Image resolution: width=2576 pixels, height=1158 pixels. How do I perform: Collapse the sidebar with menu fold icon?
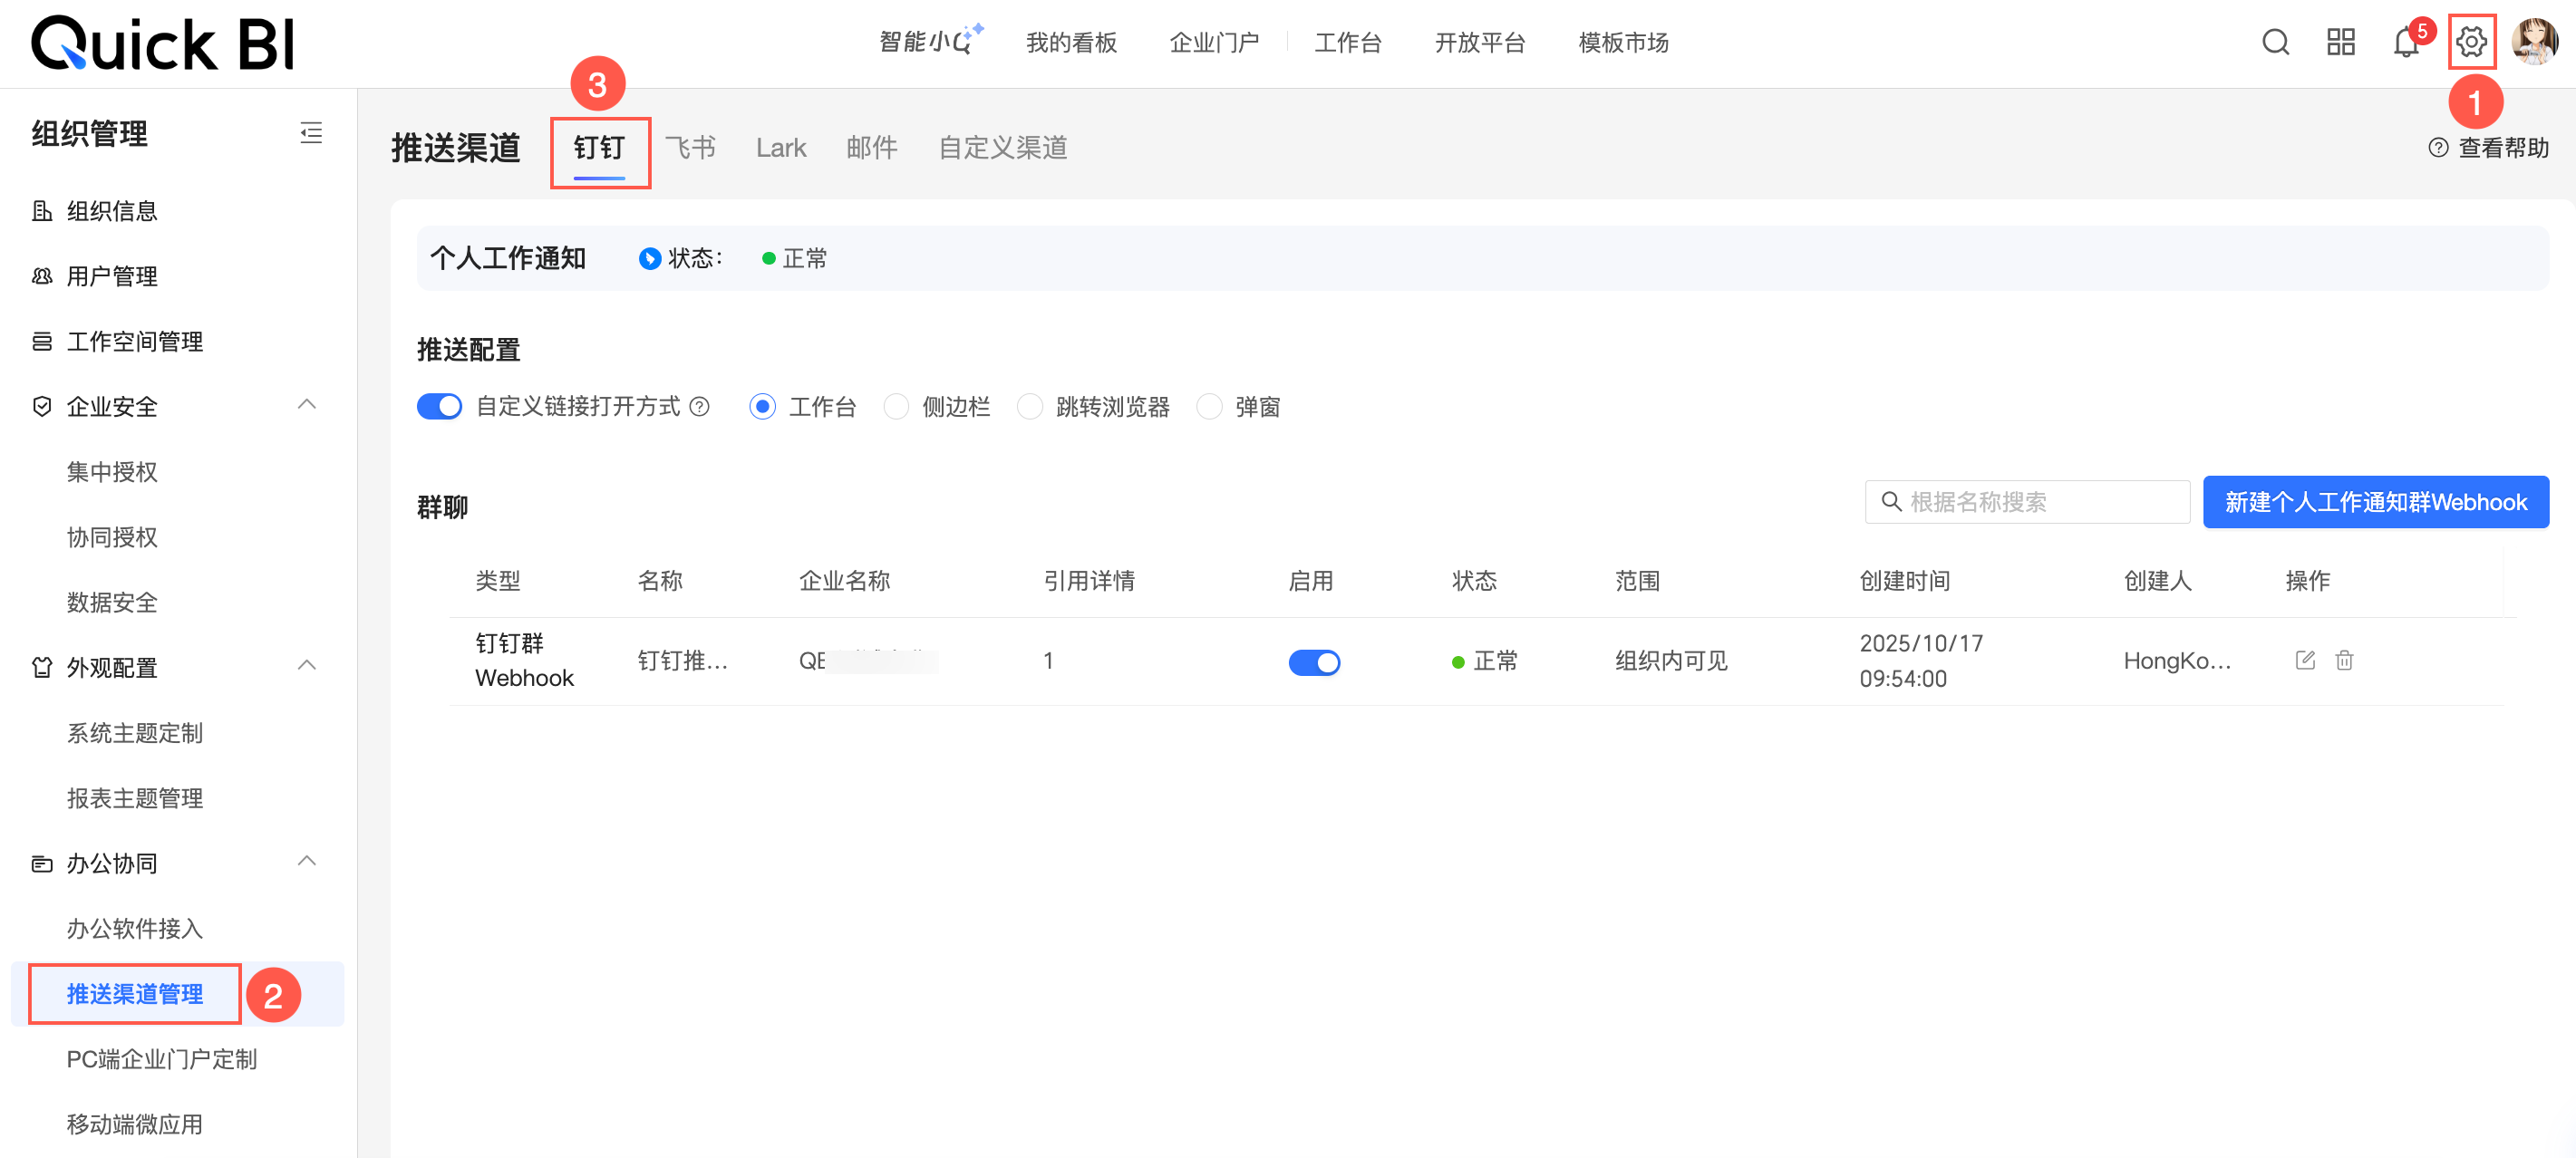coord(311,133)
